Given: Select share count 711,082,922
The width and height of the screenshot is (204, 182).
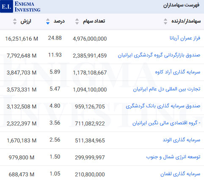Looking at the screenshot, I should [x=90, y=123].
